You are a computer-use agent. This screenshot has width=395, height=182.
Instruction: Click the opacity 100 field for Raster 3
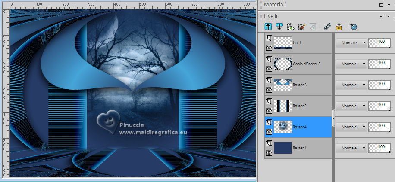379,85
